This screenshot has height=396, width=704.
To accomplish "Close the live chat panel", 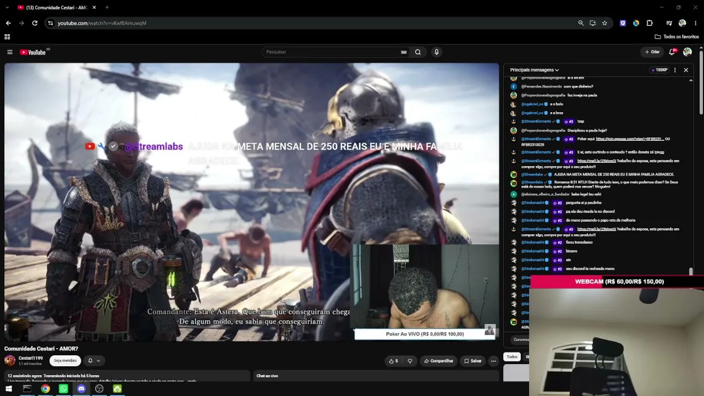I will pos(686,70).
